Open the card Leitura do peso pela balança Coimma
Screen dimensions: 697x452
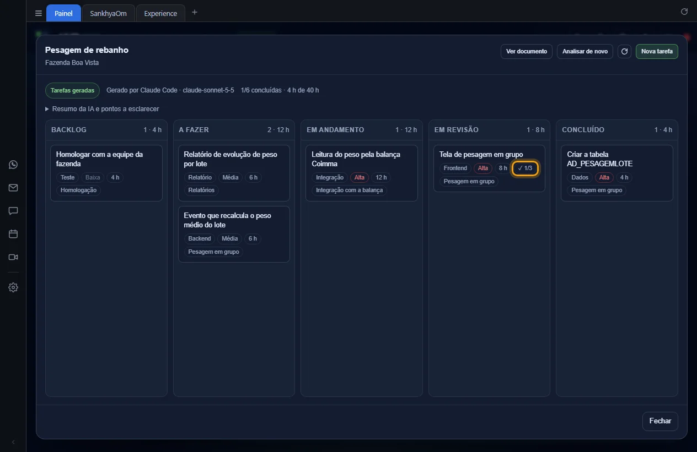362,173
